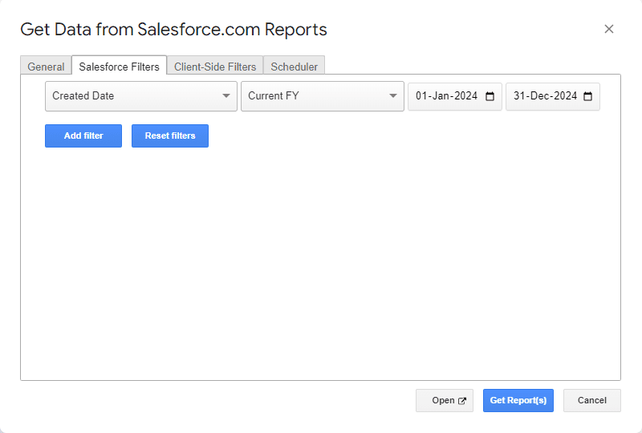Expand the Created Date field dropdown
Screen dimensions: 642x433
(141, 96)
